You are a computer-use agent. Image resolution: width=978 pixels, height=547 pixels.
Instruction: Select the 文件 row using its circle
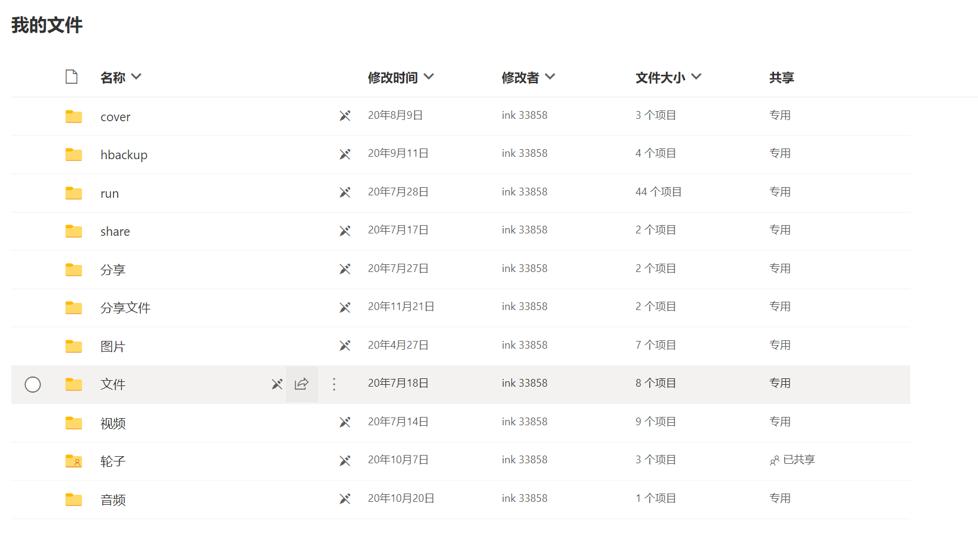pyautogui.click(x=33, y=385)
